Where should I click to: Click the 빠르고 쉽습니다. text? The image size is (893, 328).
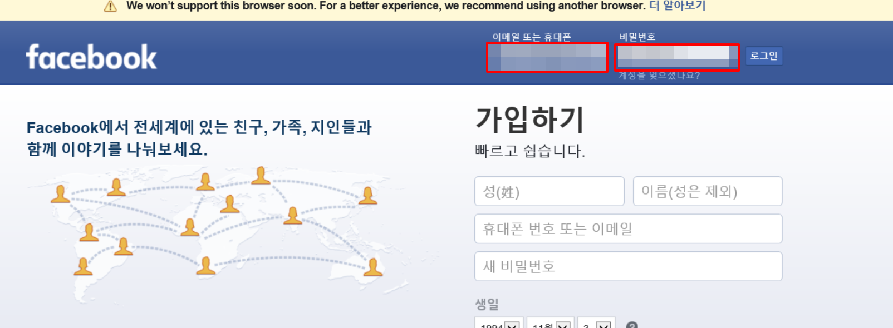coord(530,151)
